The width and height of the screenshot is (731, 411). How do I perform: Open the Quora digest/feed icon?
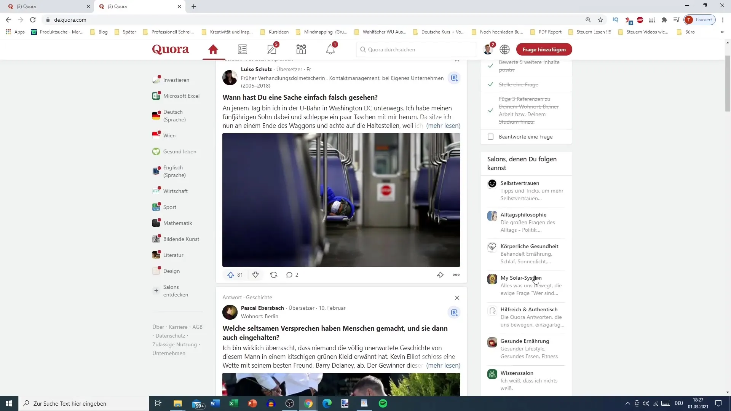coord(242,49)
